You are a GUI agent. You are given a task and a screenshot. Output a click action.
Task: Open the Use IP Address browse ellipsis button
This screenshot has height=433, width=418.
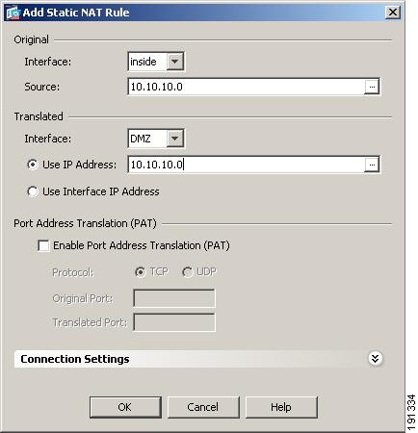[372, 165]
